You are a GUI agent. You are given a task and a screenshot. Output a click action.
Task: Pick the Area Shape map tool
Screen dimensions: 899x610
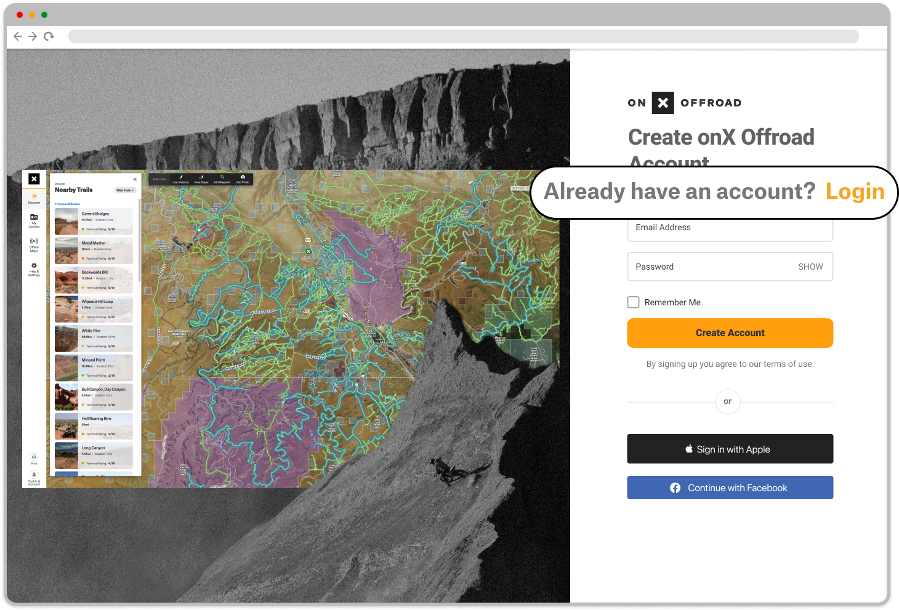[201, 179]
